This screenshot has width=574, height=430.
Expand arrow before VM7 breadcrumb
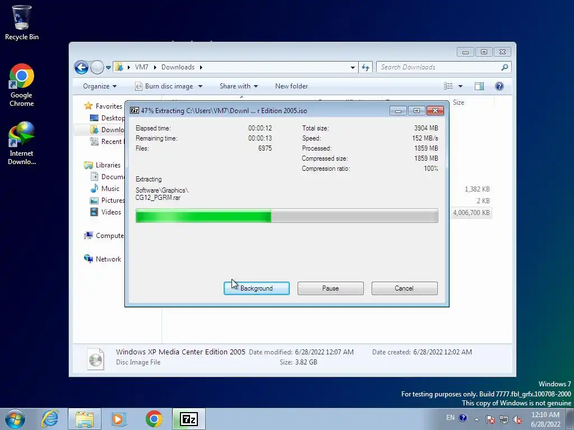129,67
